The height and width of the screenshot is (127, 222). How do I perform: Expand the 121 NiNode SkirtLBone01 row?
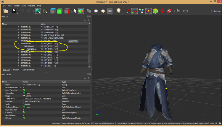pyautogui.click(x=19, y=30)
